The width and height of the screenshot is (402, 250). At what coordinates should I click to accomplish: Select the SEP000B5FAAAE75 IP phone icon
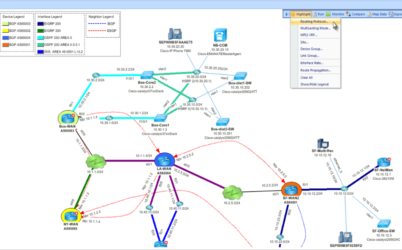175,34
